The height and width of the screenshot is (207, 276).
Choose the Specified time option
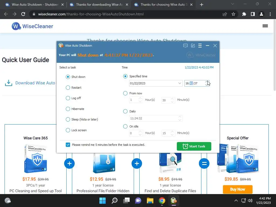coord(125,76)
